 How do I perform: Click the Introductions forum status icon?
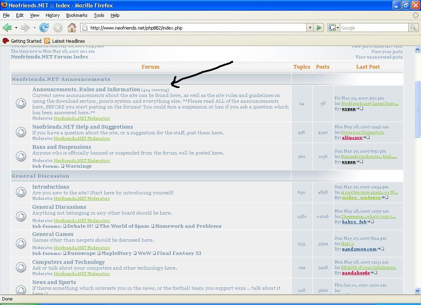coord(21,192)
